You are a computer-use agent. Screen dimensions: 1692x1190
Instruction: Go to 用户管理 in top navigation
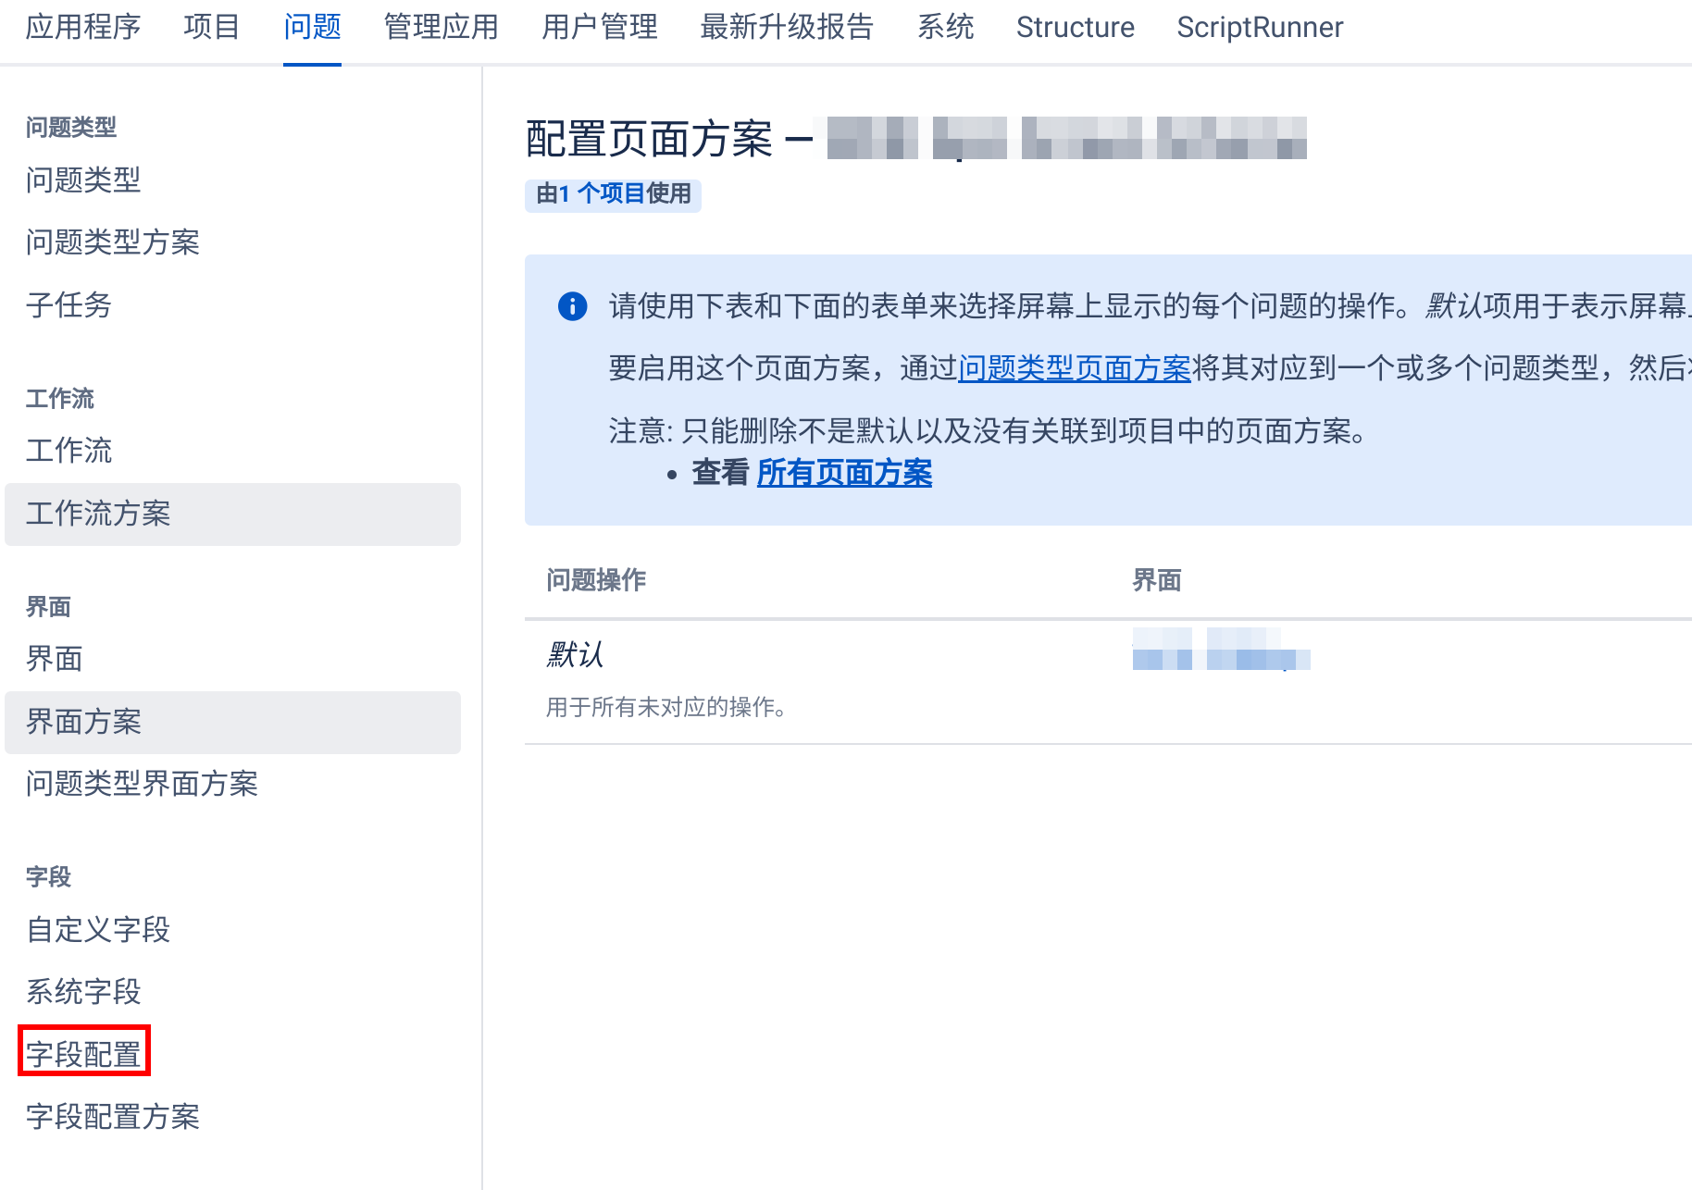600,27
